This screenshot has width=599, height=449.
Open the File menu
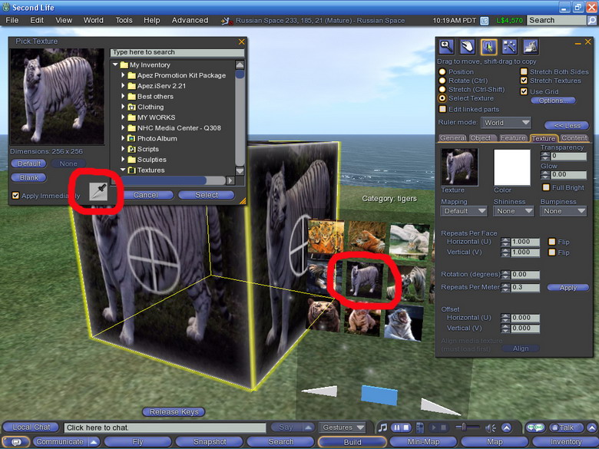(12, 20)
